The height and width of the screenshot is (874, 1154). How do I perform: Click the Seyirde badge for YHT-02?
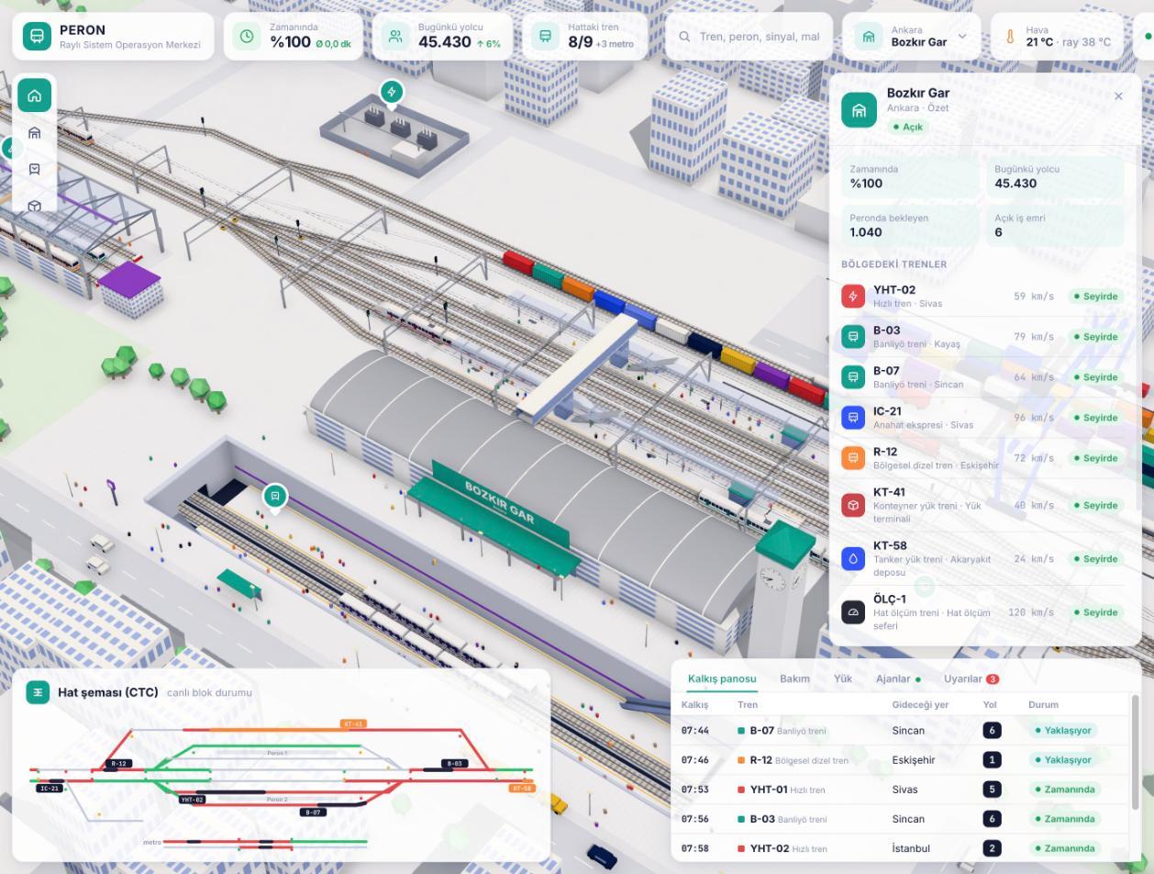[1096, 297]
